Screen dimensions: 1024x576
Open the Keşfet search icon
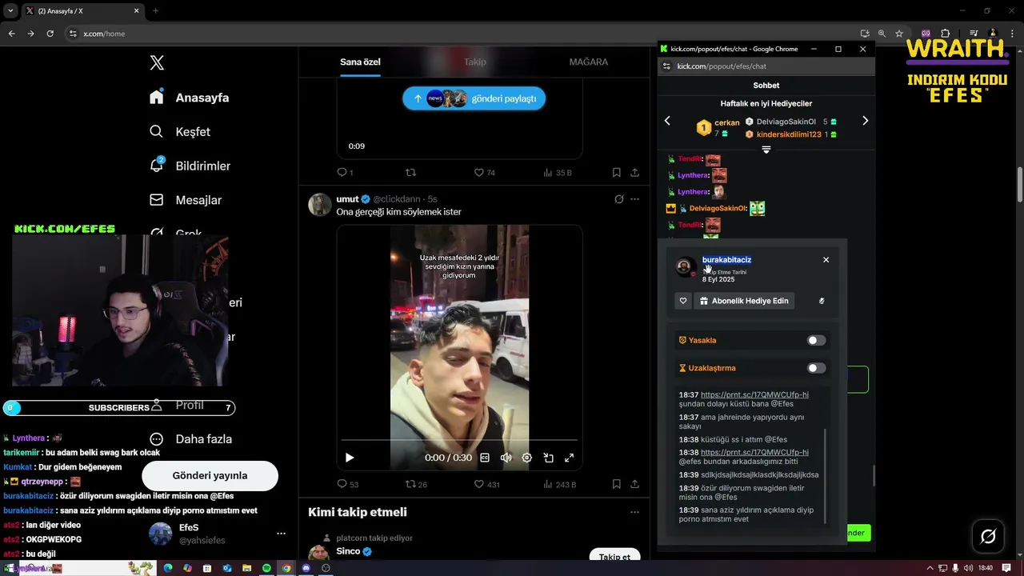coord(157,131)
